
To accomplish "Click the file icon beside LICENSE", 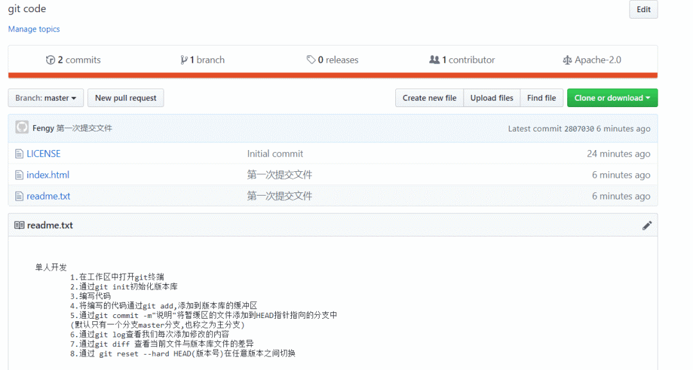I will click(x=19, y=154).
